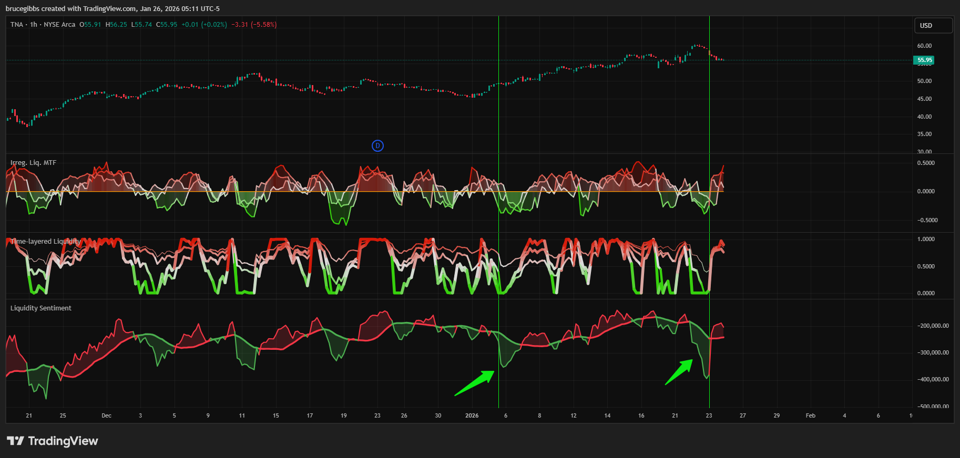Screen dimensions: 960x458
Task: Click the TradingView logo at bottom left
Action: tap(53, 441)
